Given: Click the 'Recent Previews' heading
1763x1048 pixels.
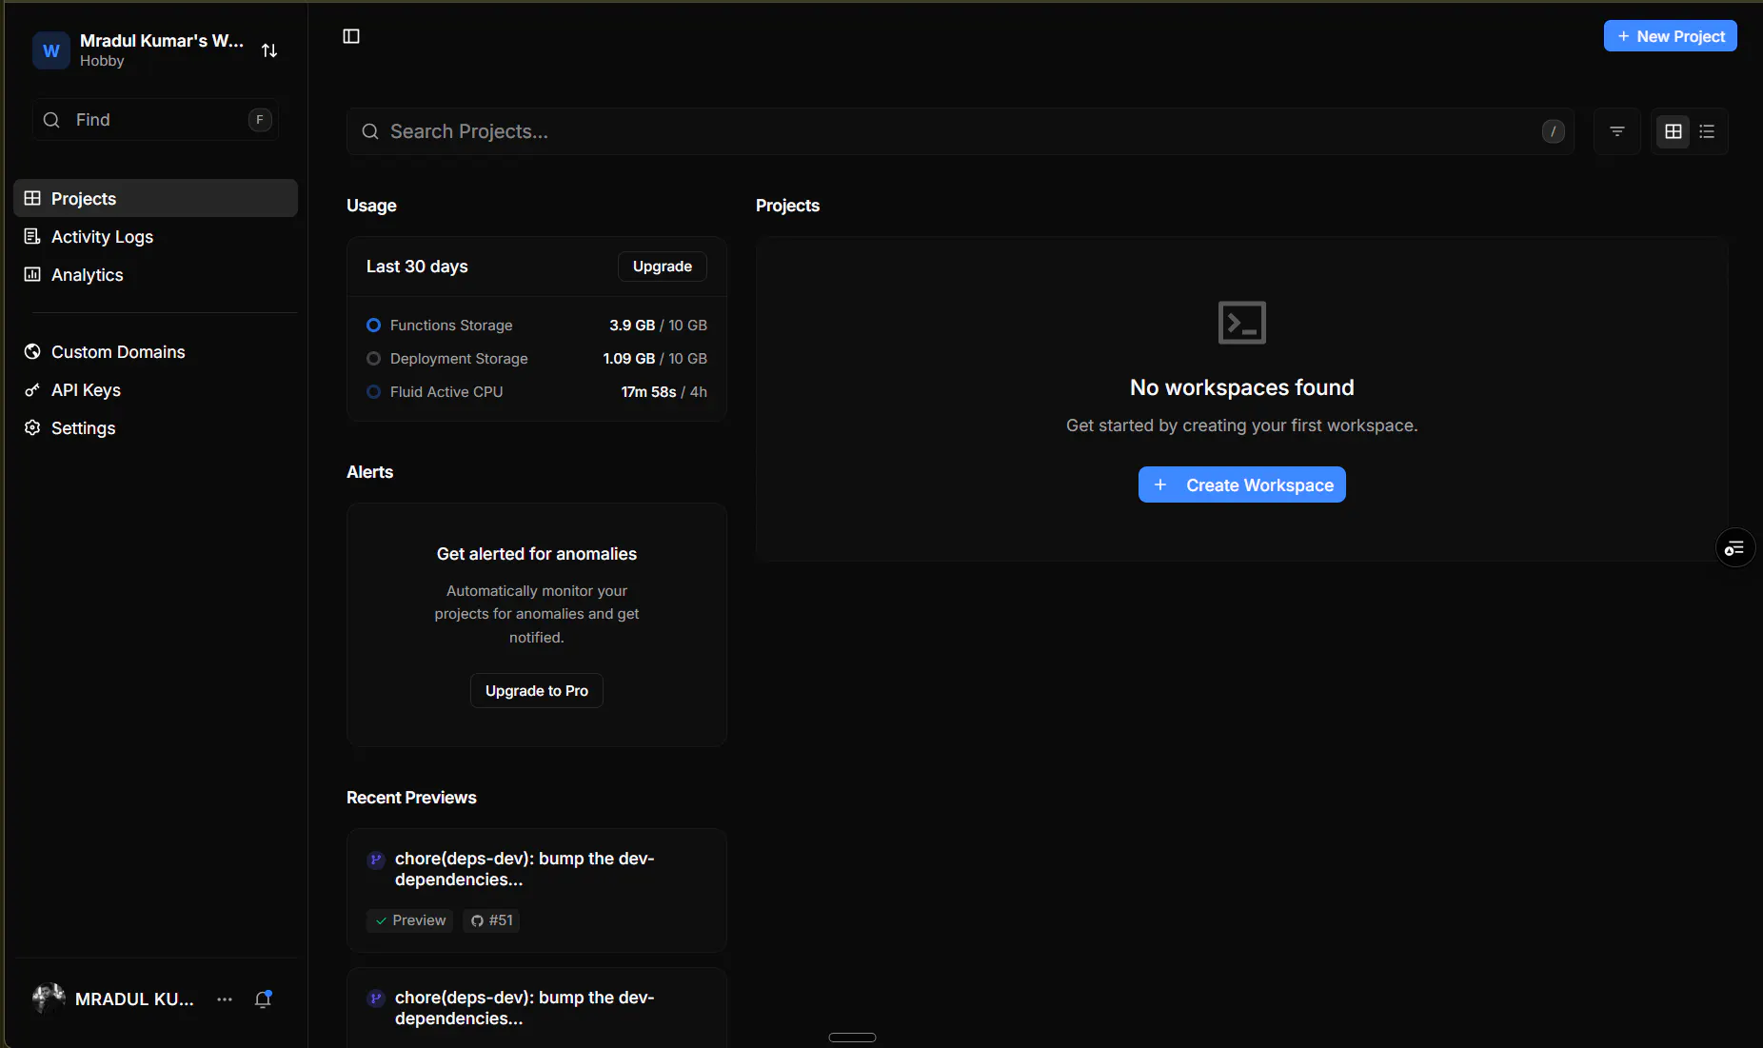Looking at the screenshot, I should pos(411,798).
